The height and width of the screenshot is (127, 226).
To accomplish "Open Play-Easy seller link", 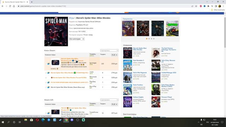I will (93, 81).
